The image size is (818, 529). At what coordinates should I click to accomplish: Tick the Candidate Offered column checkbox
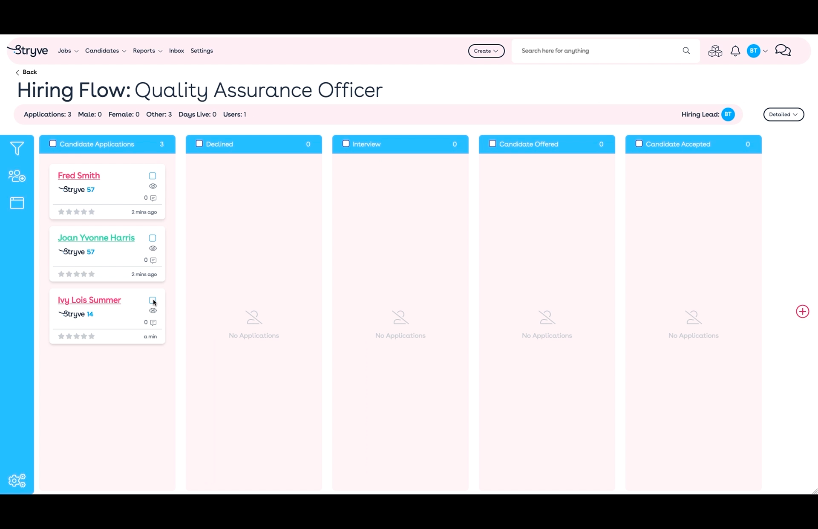tap(493, 144)
